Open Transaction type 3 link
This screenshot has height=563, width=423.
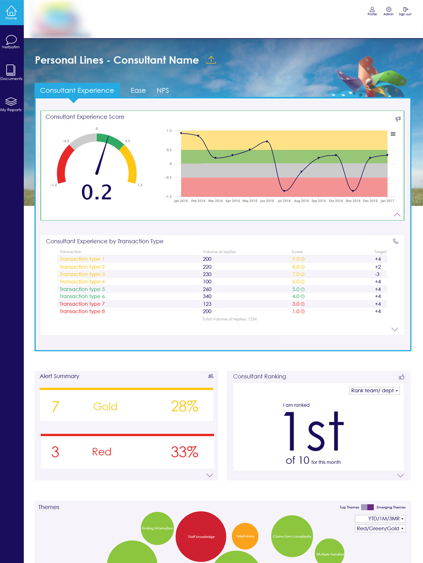tap(82, 274)
